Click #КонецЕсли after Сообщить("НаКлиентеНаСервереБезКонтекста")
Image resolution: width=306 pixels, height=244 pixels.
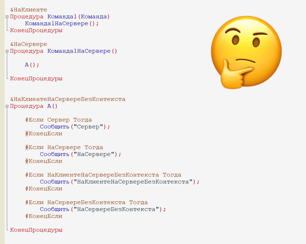(44, 189)
